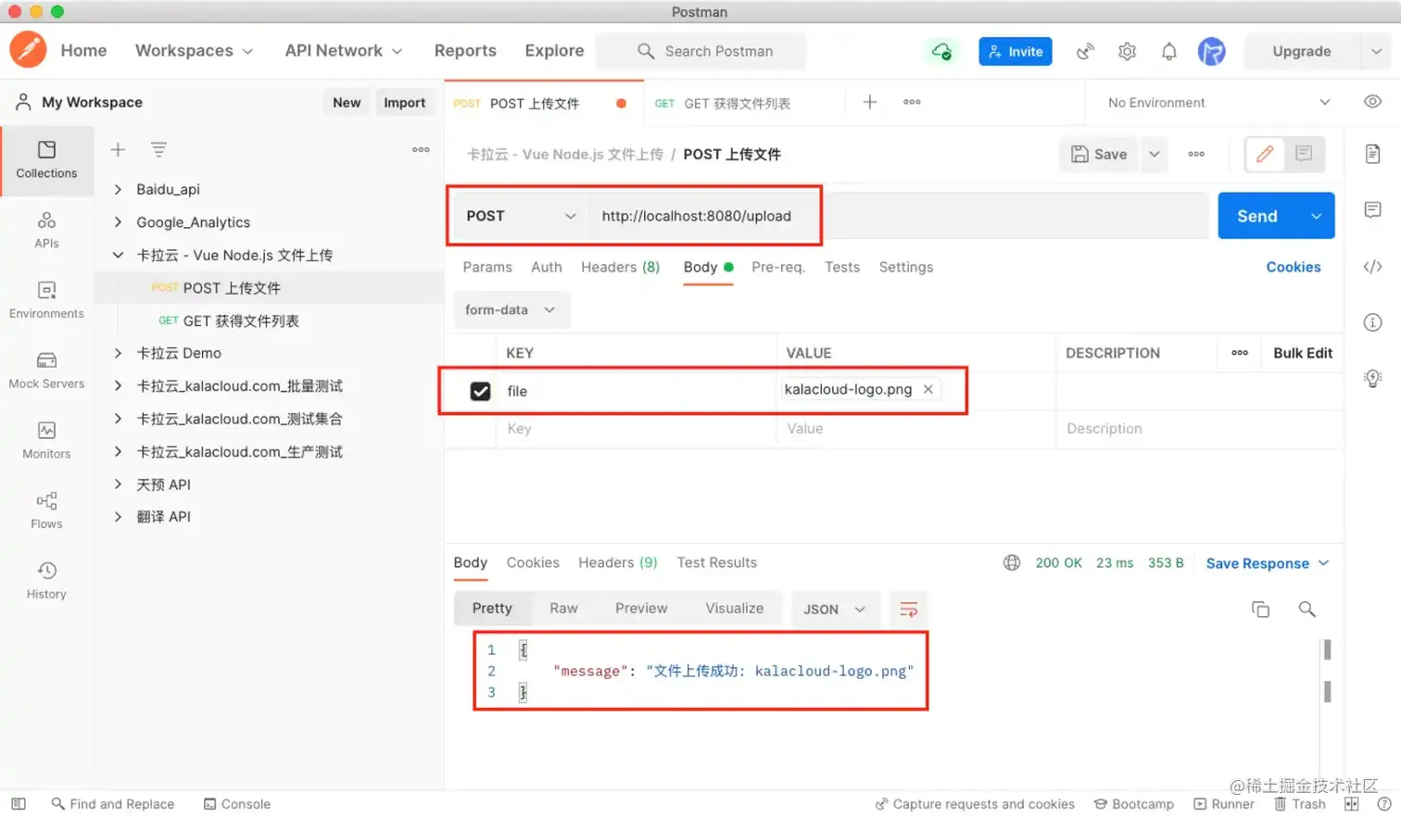Image resolution: width=1401 pixels, height=818 pixels.
Task: Open Documentation icon in right sidebar
Action: pos(1373,154)
